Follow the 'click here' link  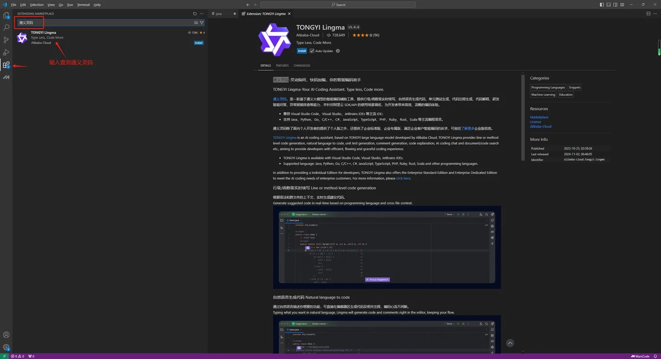pyautogui.click(x=403, y=178)
